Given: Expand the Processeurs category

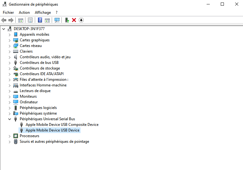Looking at the screenshot, I should pos(10,136).
